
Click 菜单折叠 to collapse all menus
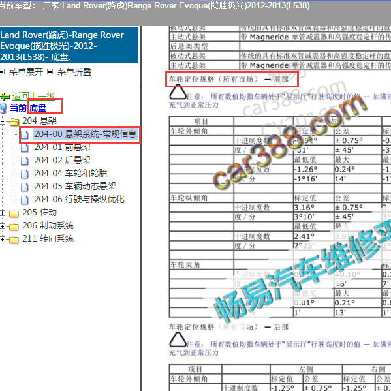(74, 72)
